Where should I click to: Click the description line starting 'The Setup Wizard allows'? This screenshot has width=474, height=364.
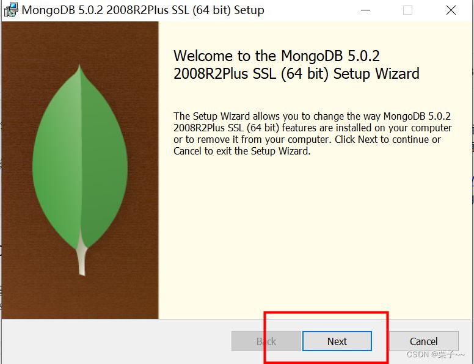[x=312, y=116]
